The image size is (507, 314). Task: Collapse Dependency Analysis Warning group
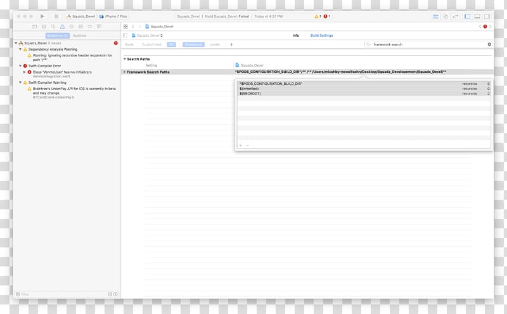pos(20,49)
